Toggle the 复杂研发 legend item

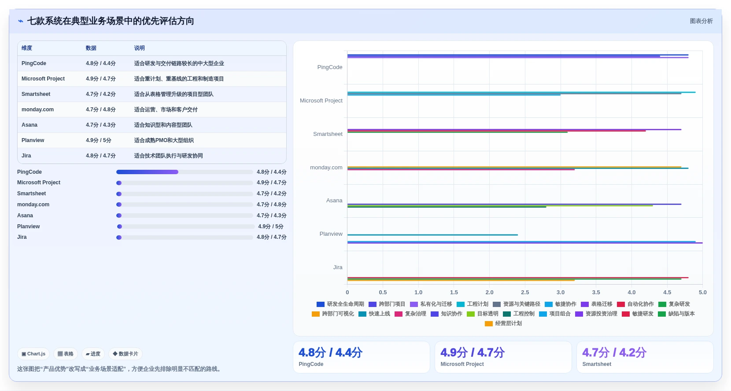click(674, 304)
